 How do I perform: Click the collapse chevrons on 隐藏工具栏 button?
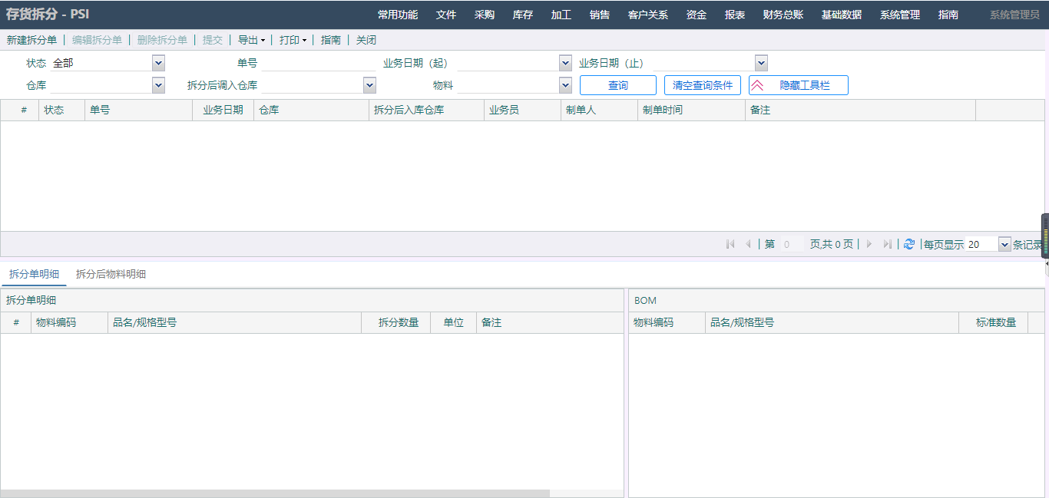pyautogui.click(x=757, y=85)
